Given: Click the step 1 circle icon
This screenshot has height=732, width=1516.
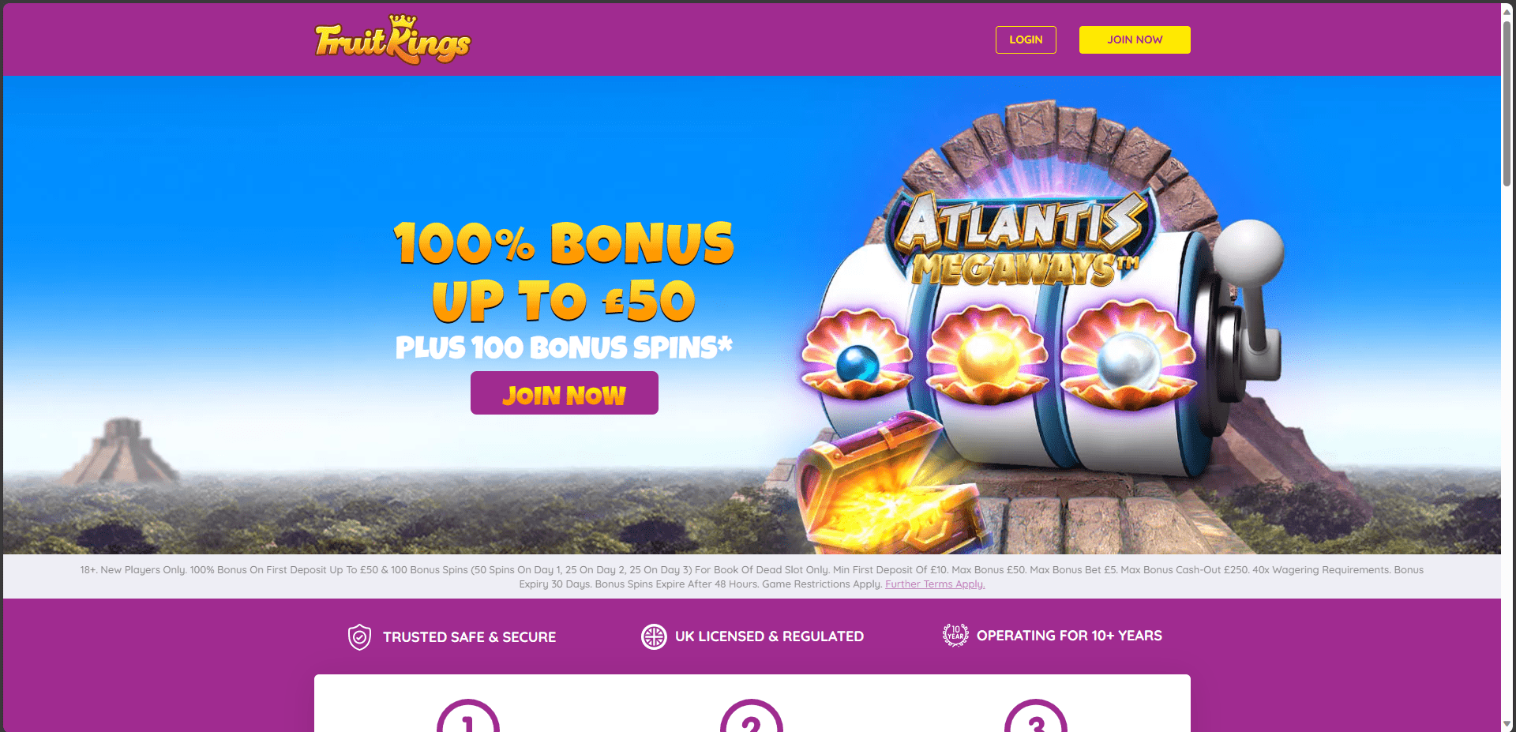Looking at the screenshot, I should [468, 716].
